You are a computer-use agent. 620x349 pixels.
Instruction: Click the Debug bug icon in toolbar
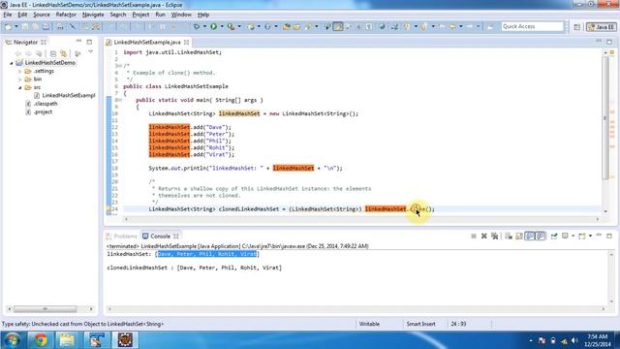[x=197, y=26]
